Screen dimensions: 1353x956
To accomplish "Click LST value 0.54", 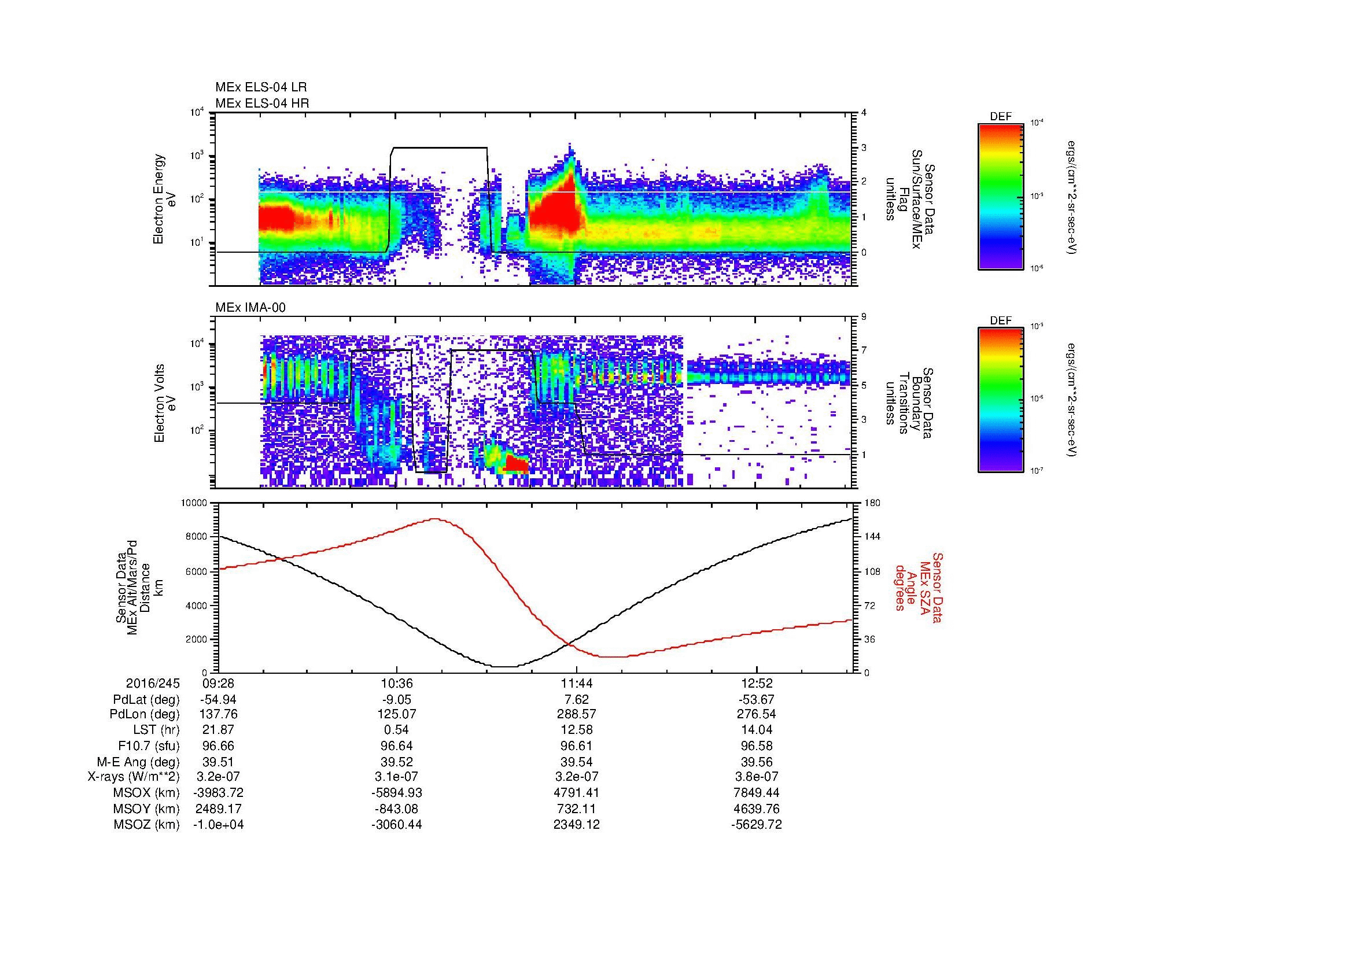I will 397,730.
